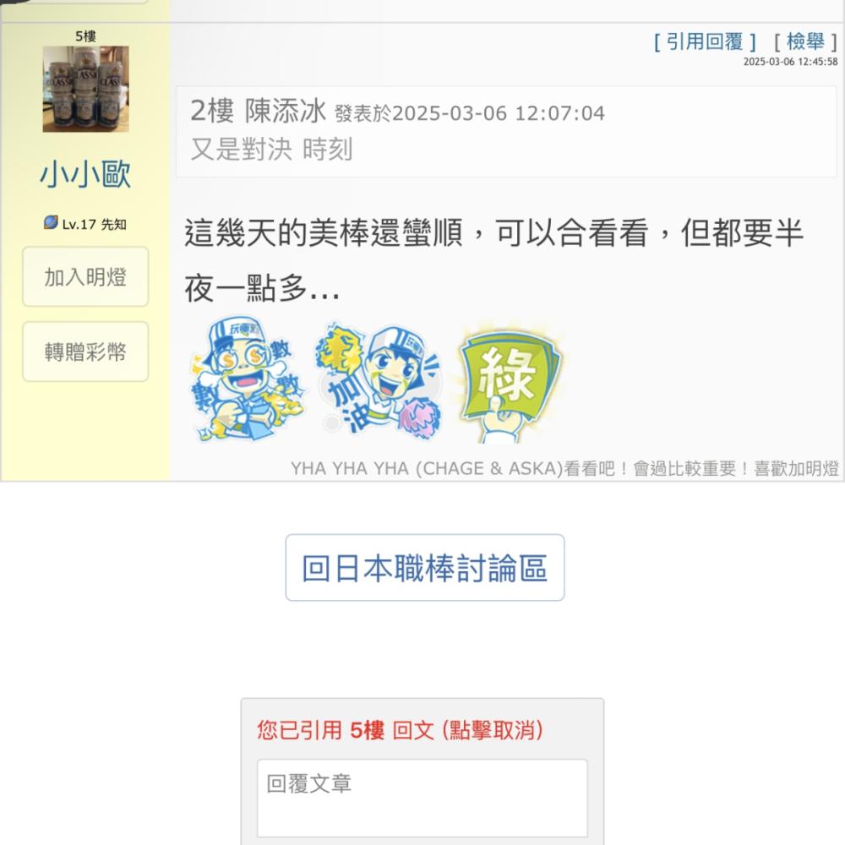
Task: Click the 加油 cheerleader sticker
Action: tap(379, 381)
